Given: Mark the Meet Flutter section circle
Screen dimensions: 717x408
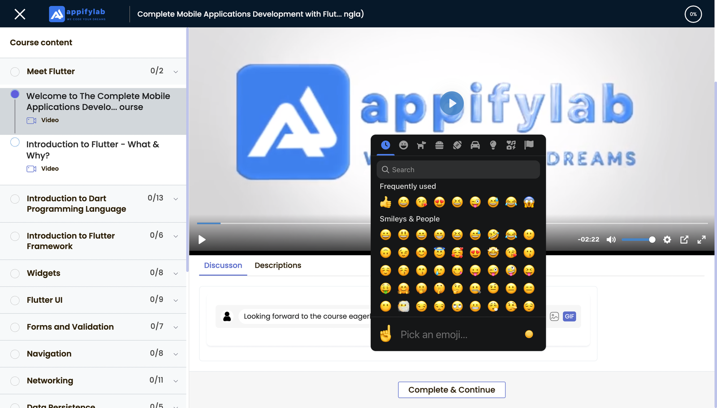Looking at the screenshot, I should [15, 72].
